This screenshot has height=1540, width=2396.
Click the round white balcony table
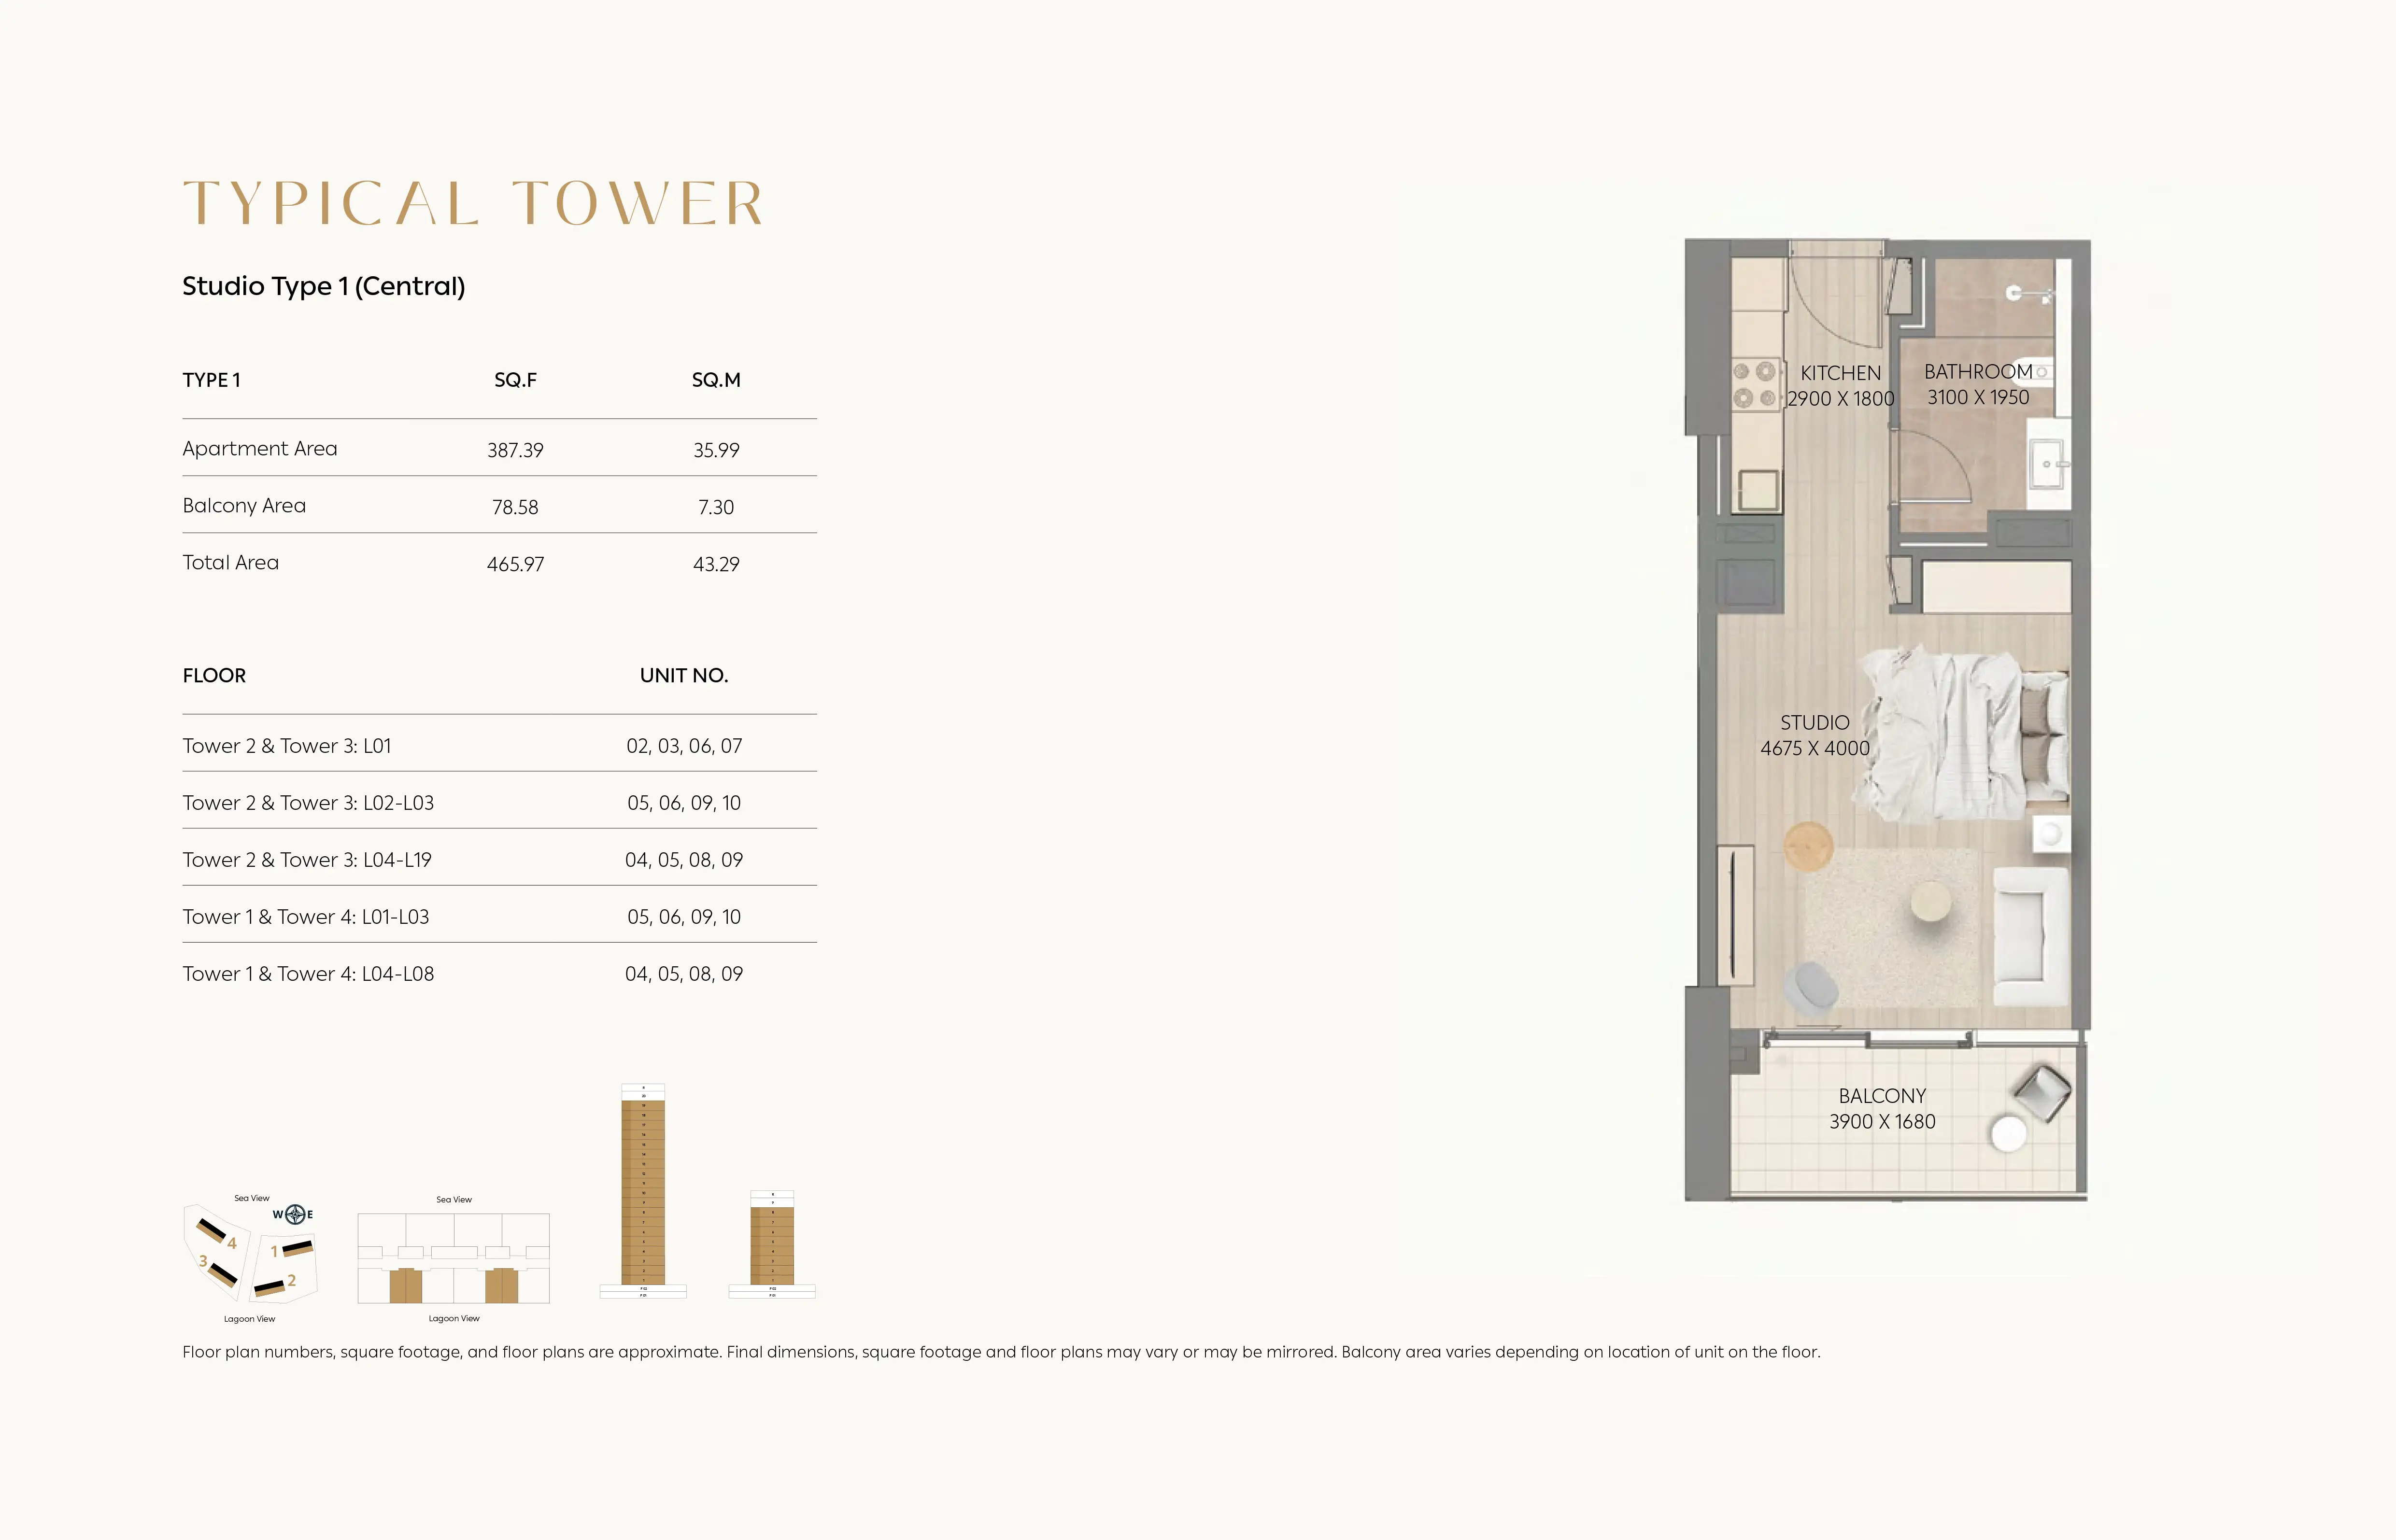(x=2008, y=1134)
